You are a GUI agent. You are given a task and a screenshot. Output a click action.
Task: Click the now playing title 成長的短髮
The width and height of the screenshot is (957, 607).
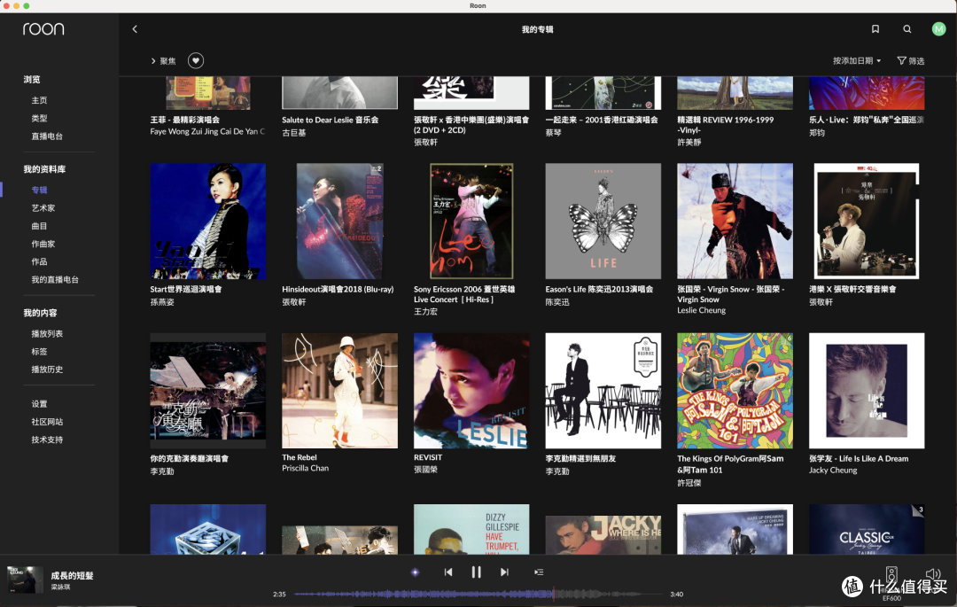(x=72, y=575)
